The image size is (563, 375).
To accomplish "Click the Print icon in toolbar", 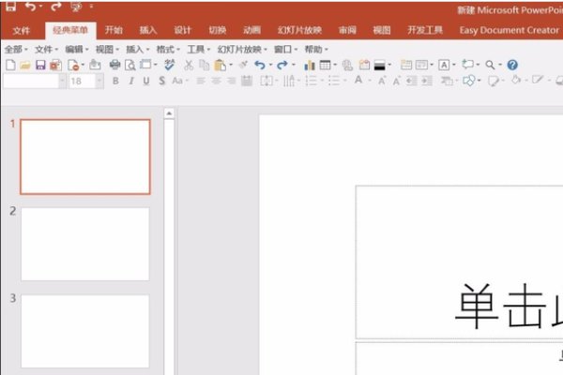I will pos(115,65).
